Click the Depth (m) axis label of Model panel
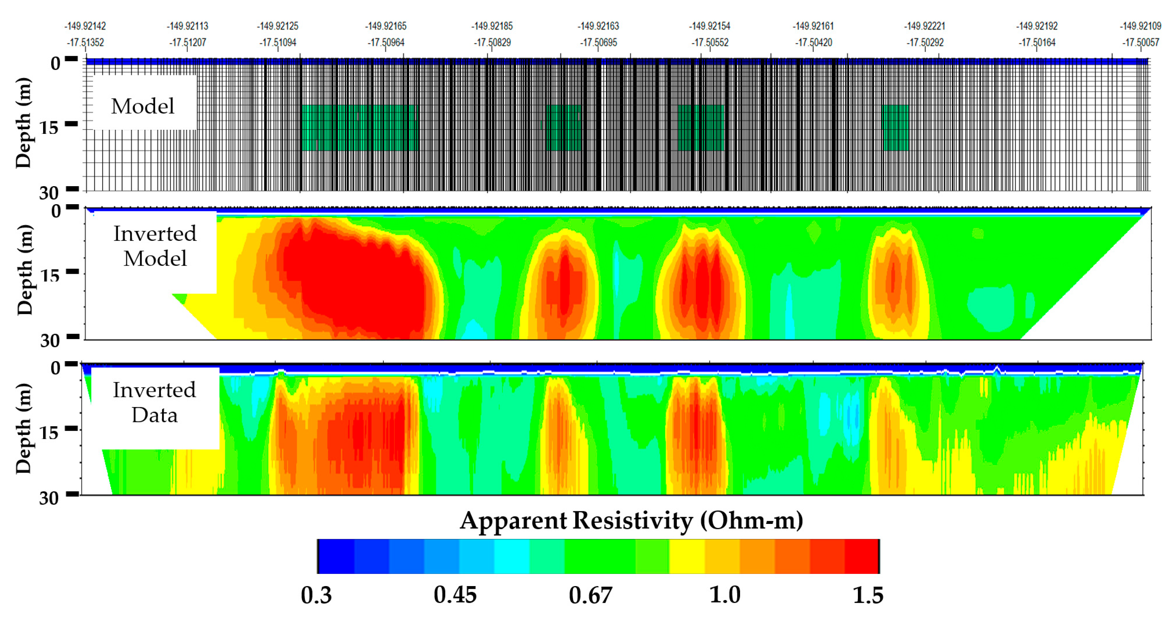The height and width of the screenshot is (617, 1168). 23,123
